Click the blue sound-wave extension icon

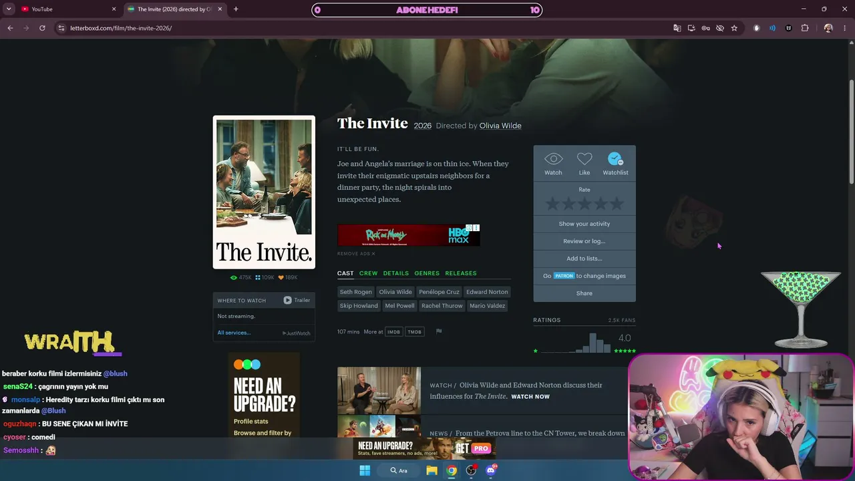pos(773,28)
